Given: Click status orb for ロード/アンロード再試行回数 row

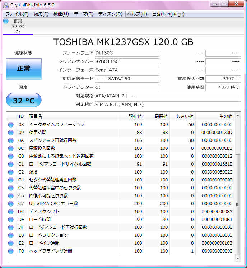Looking at the screenshot, I should (x=11, y=227).
